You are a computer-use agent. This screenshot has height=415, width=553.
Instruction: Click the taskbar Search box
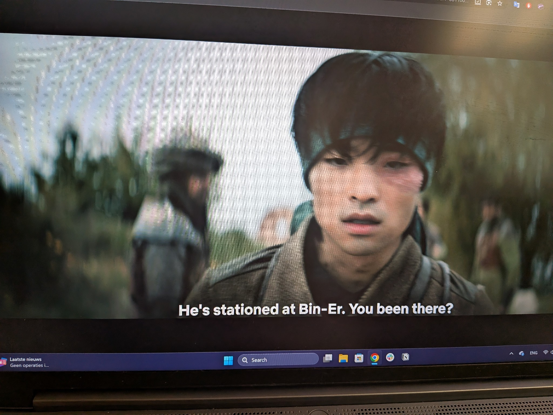278,360
